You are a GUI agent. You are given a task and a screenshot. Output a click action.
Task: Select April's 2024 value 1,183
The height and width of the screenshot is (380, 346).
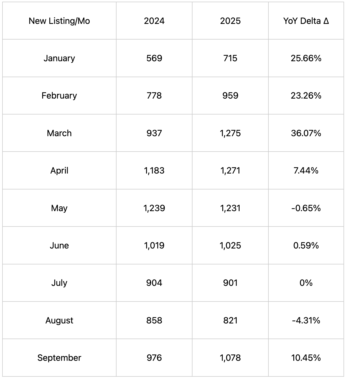(x=154, y=171)
